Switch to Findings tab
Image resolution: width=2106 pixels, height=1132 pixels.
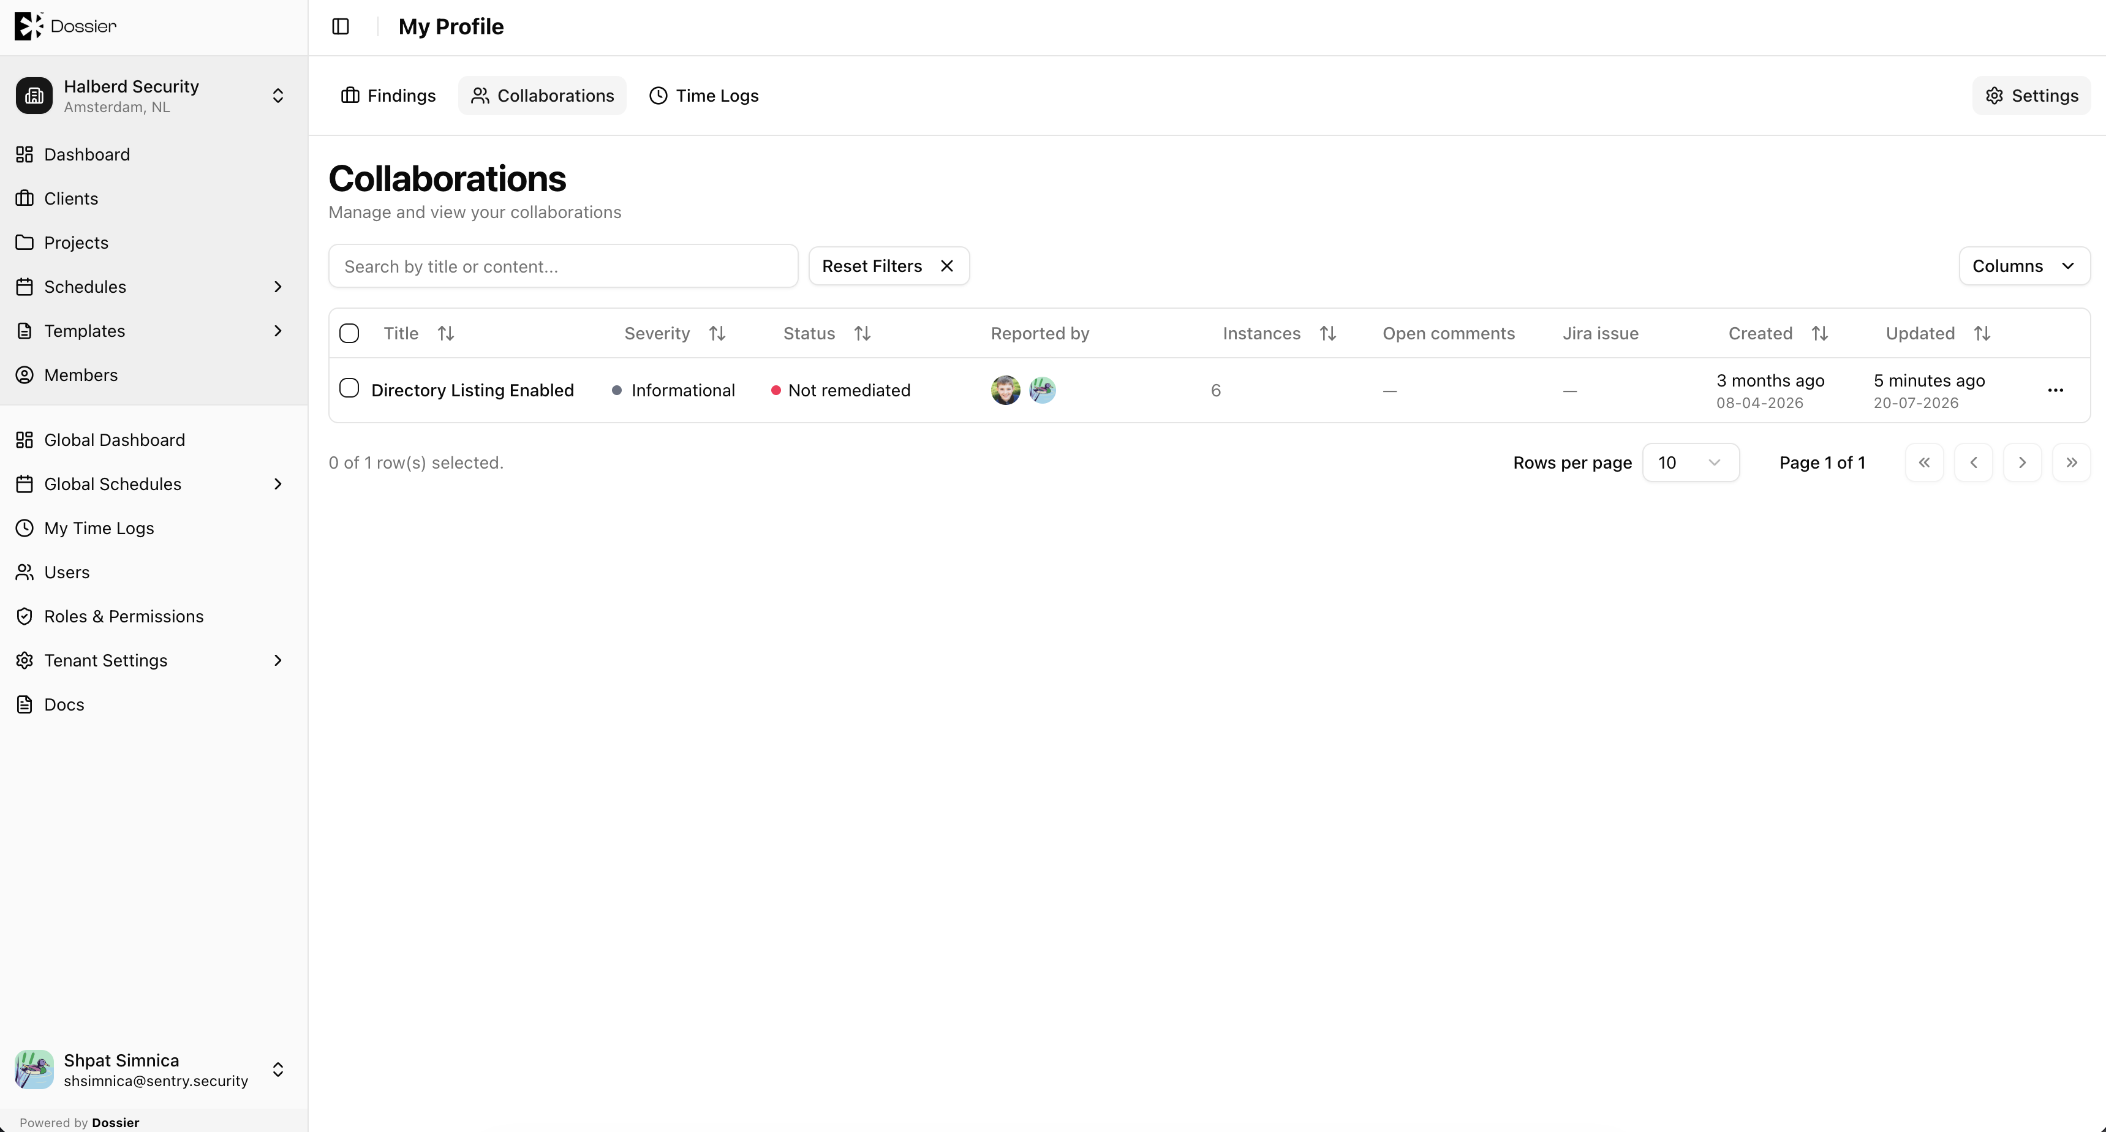point(388,96)
